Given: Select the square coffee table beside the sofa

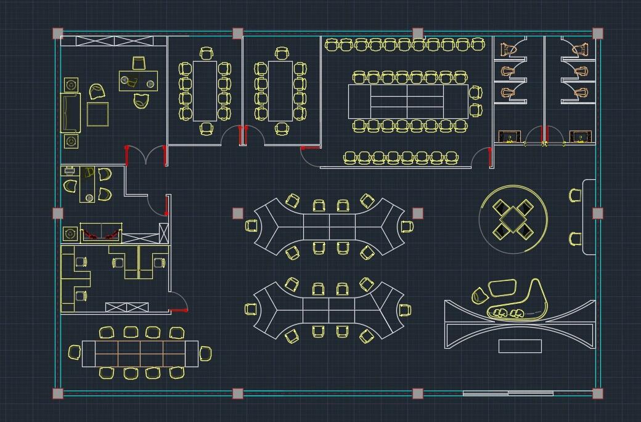Looking at the screenshot, I should (x=97, y=114).
